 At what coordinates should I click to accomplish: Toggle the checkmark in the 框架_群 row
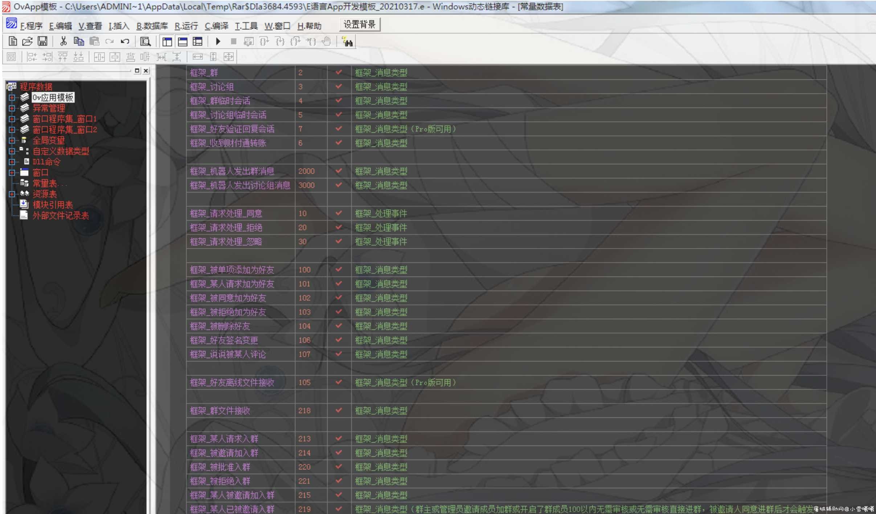pos(339,72)
